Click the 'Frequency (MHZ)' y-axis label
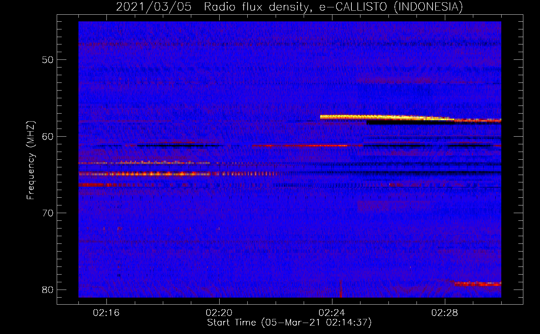This screenshot has width=540, height=334. (31, 160)
